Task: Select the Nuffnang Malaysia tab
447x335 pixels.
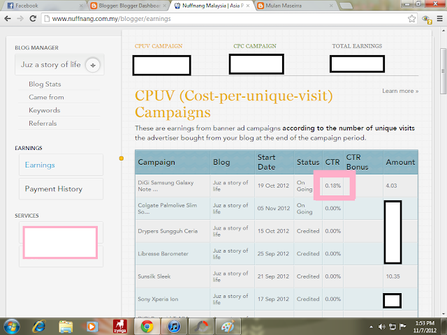Action: (211, 6)
